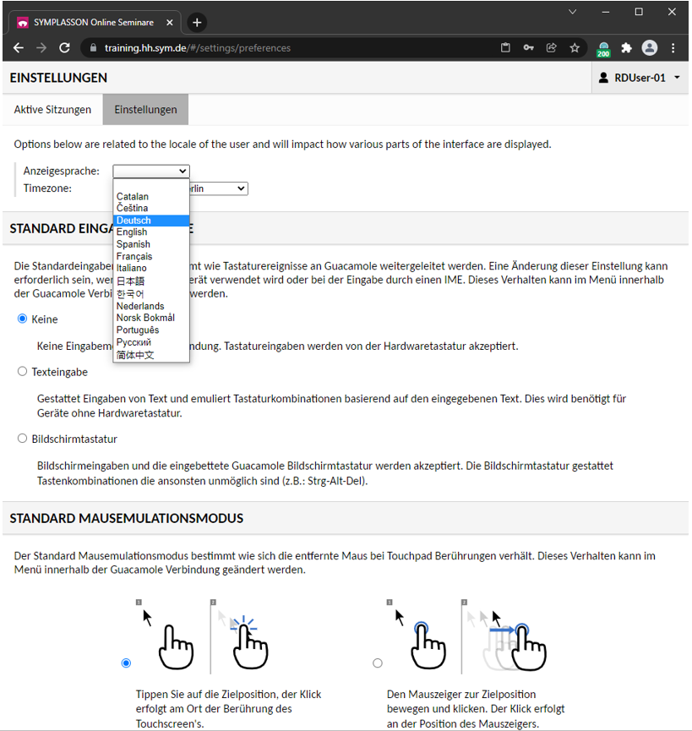
Task: Close the SYMPLASSON Online Seminare tab
Action: click(170, 22)
